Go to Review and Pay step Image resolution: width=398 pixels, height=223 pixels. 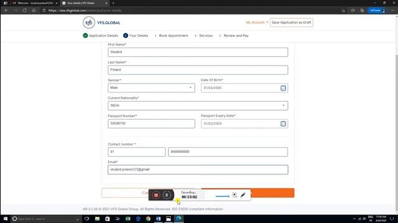pyautogui.click(x=234, y=36)
